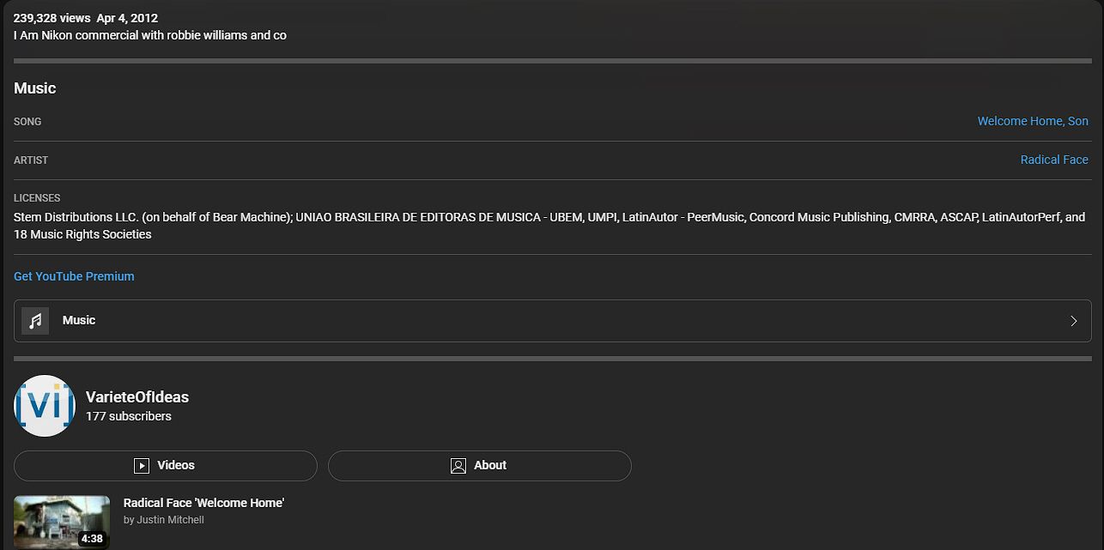Click the ARTIST label
This screenshot has width=1104, height=550.
coord(31,160)
